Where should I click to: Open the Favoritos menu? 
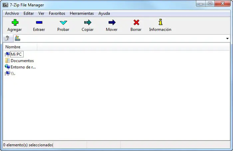(57, 14)
